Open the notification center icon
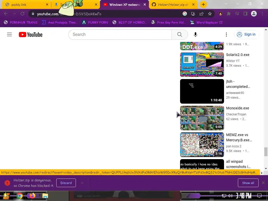Image resolution: width=268 pixels, height=201 pixels. pyautogui.click(x=259, y=196)
